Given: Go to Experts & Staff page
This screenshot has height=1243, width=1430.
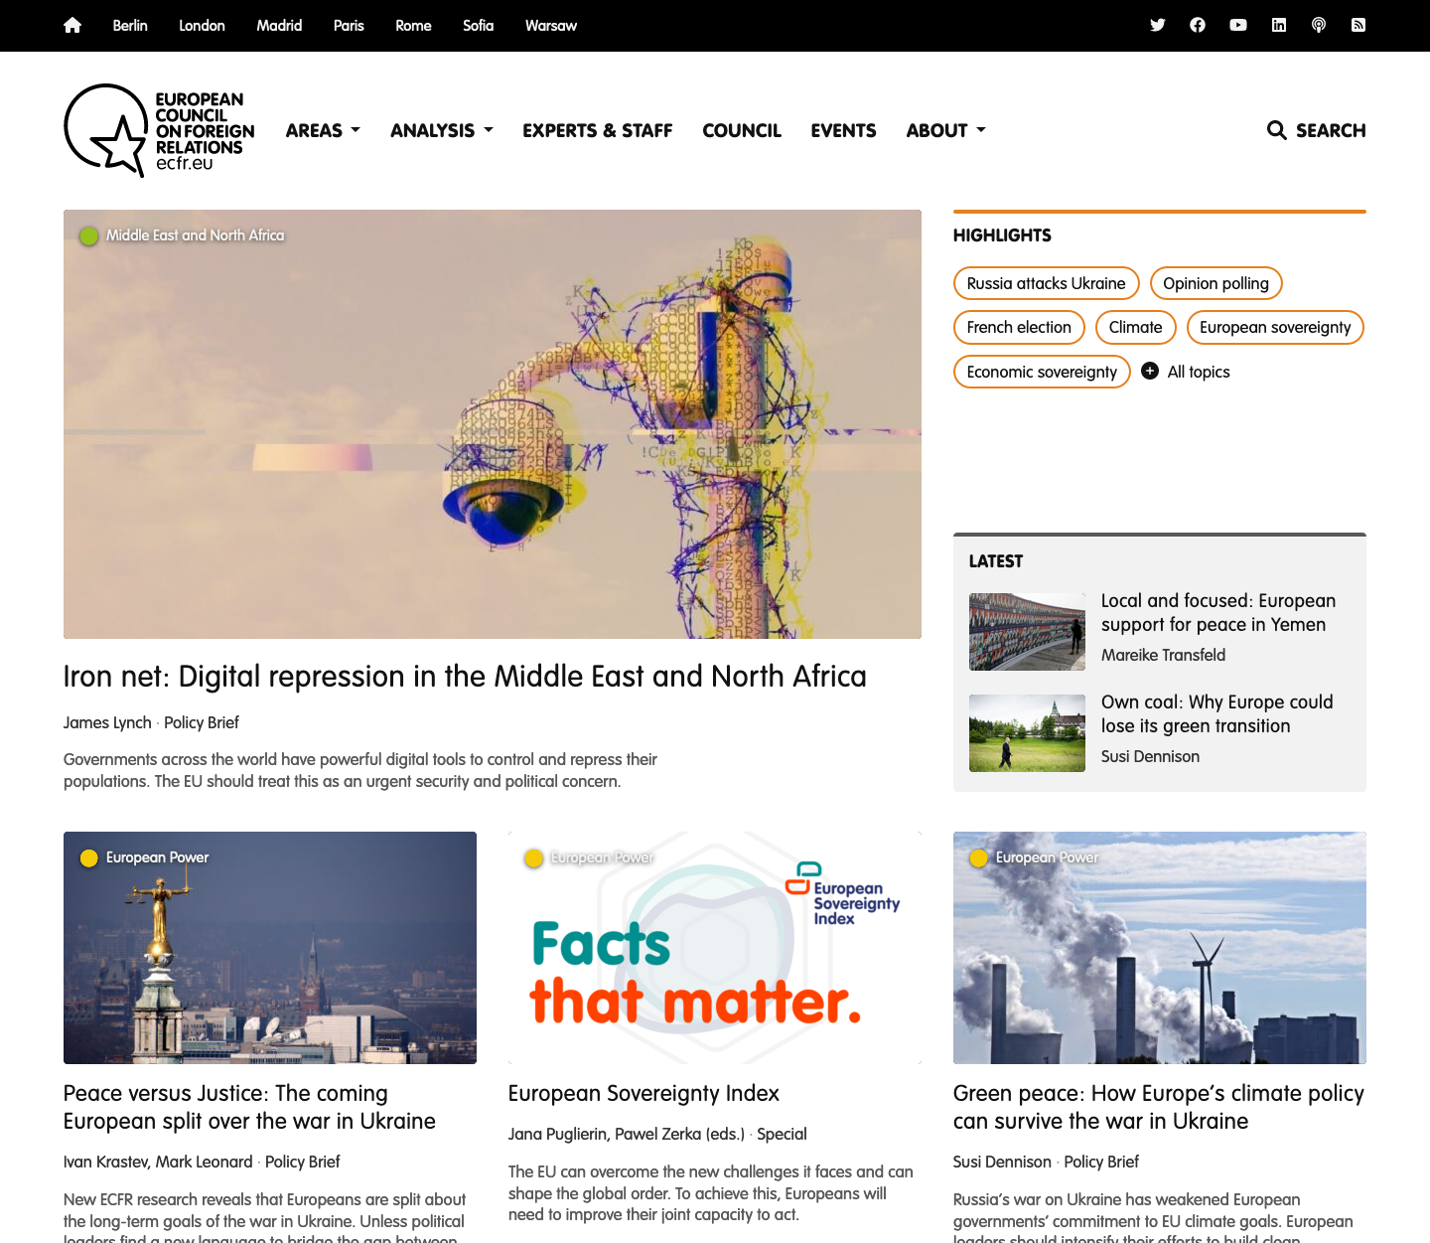Looking at the screenshot, I should (x=597, y=130).
